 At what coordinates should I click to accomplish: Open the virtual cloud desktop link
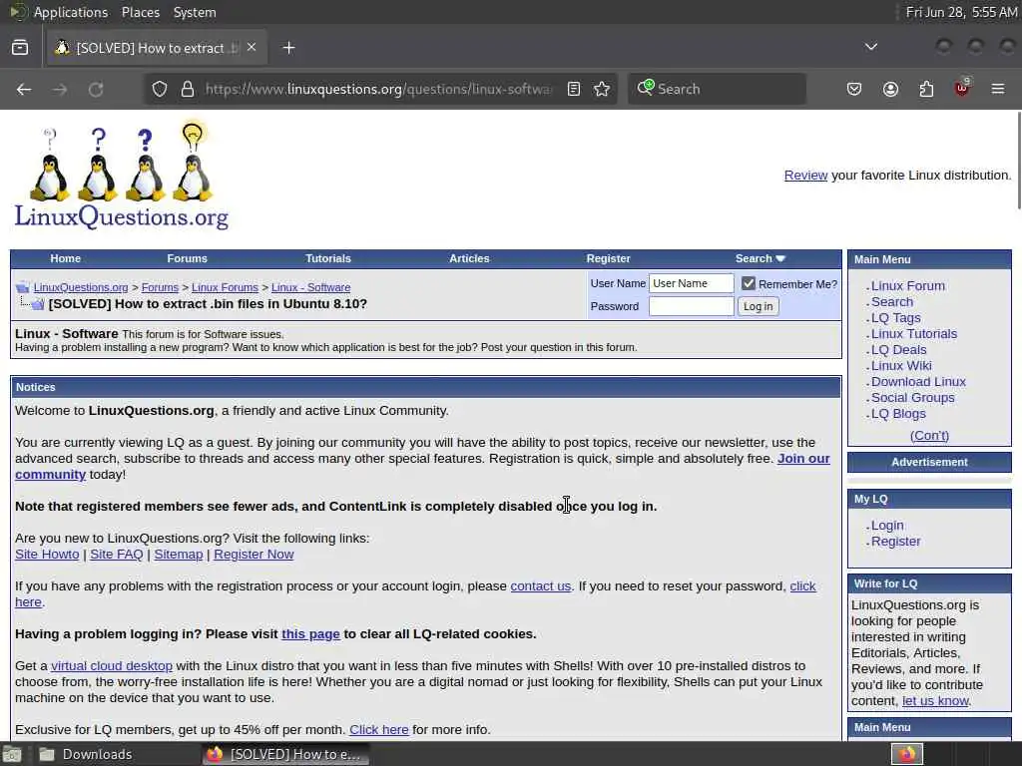point(112,666)
